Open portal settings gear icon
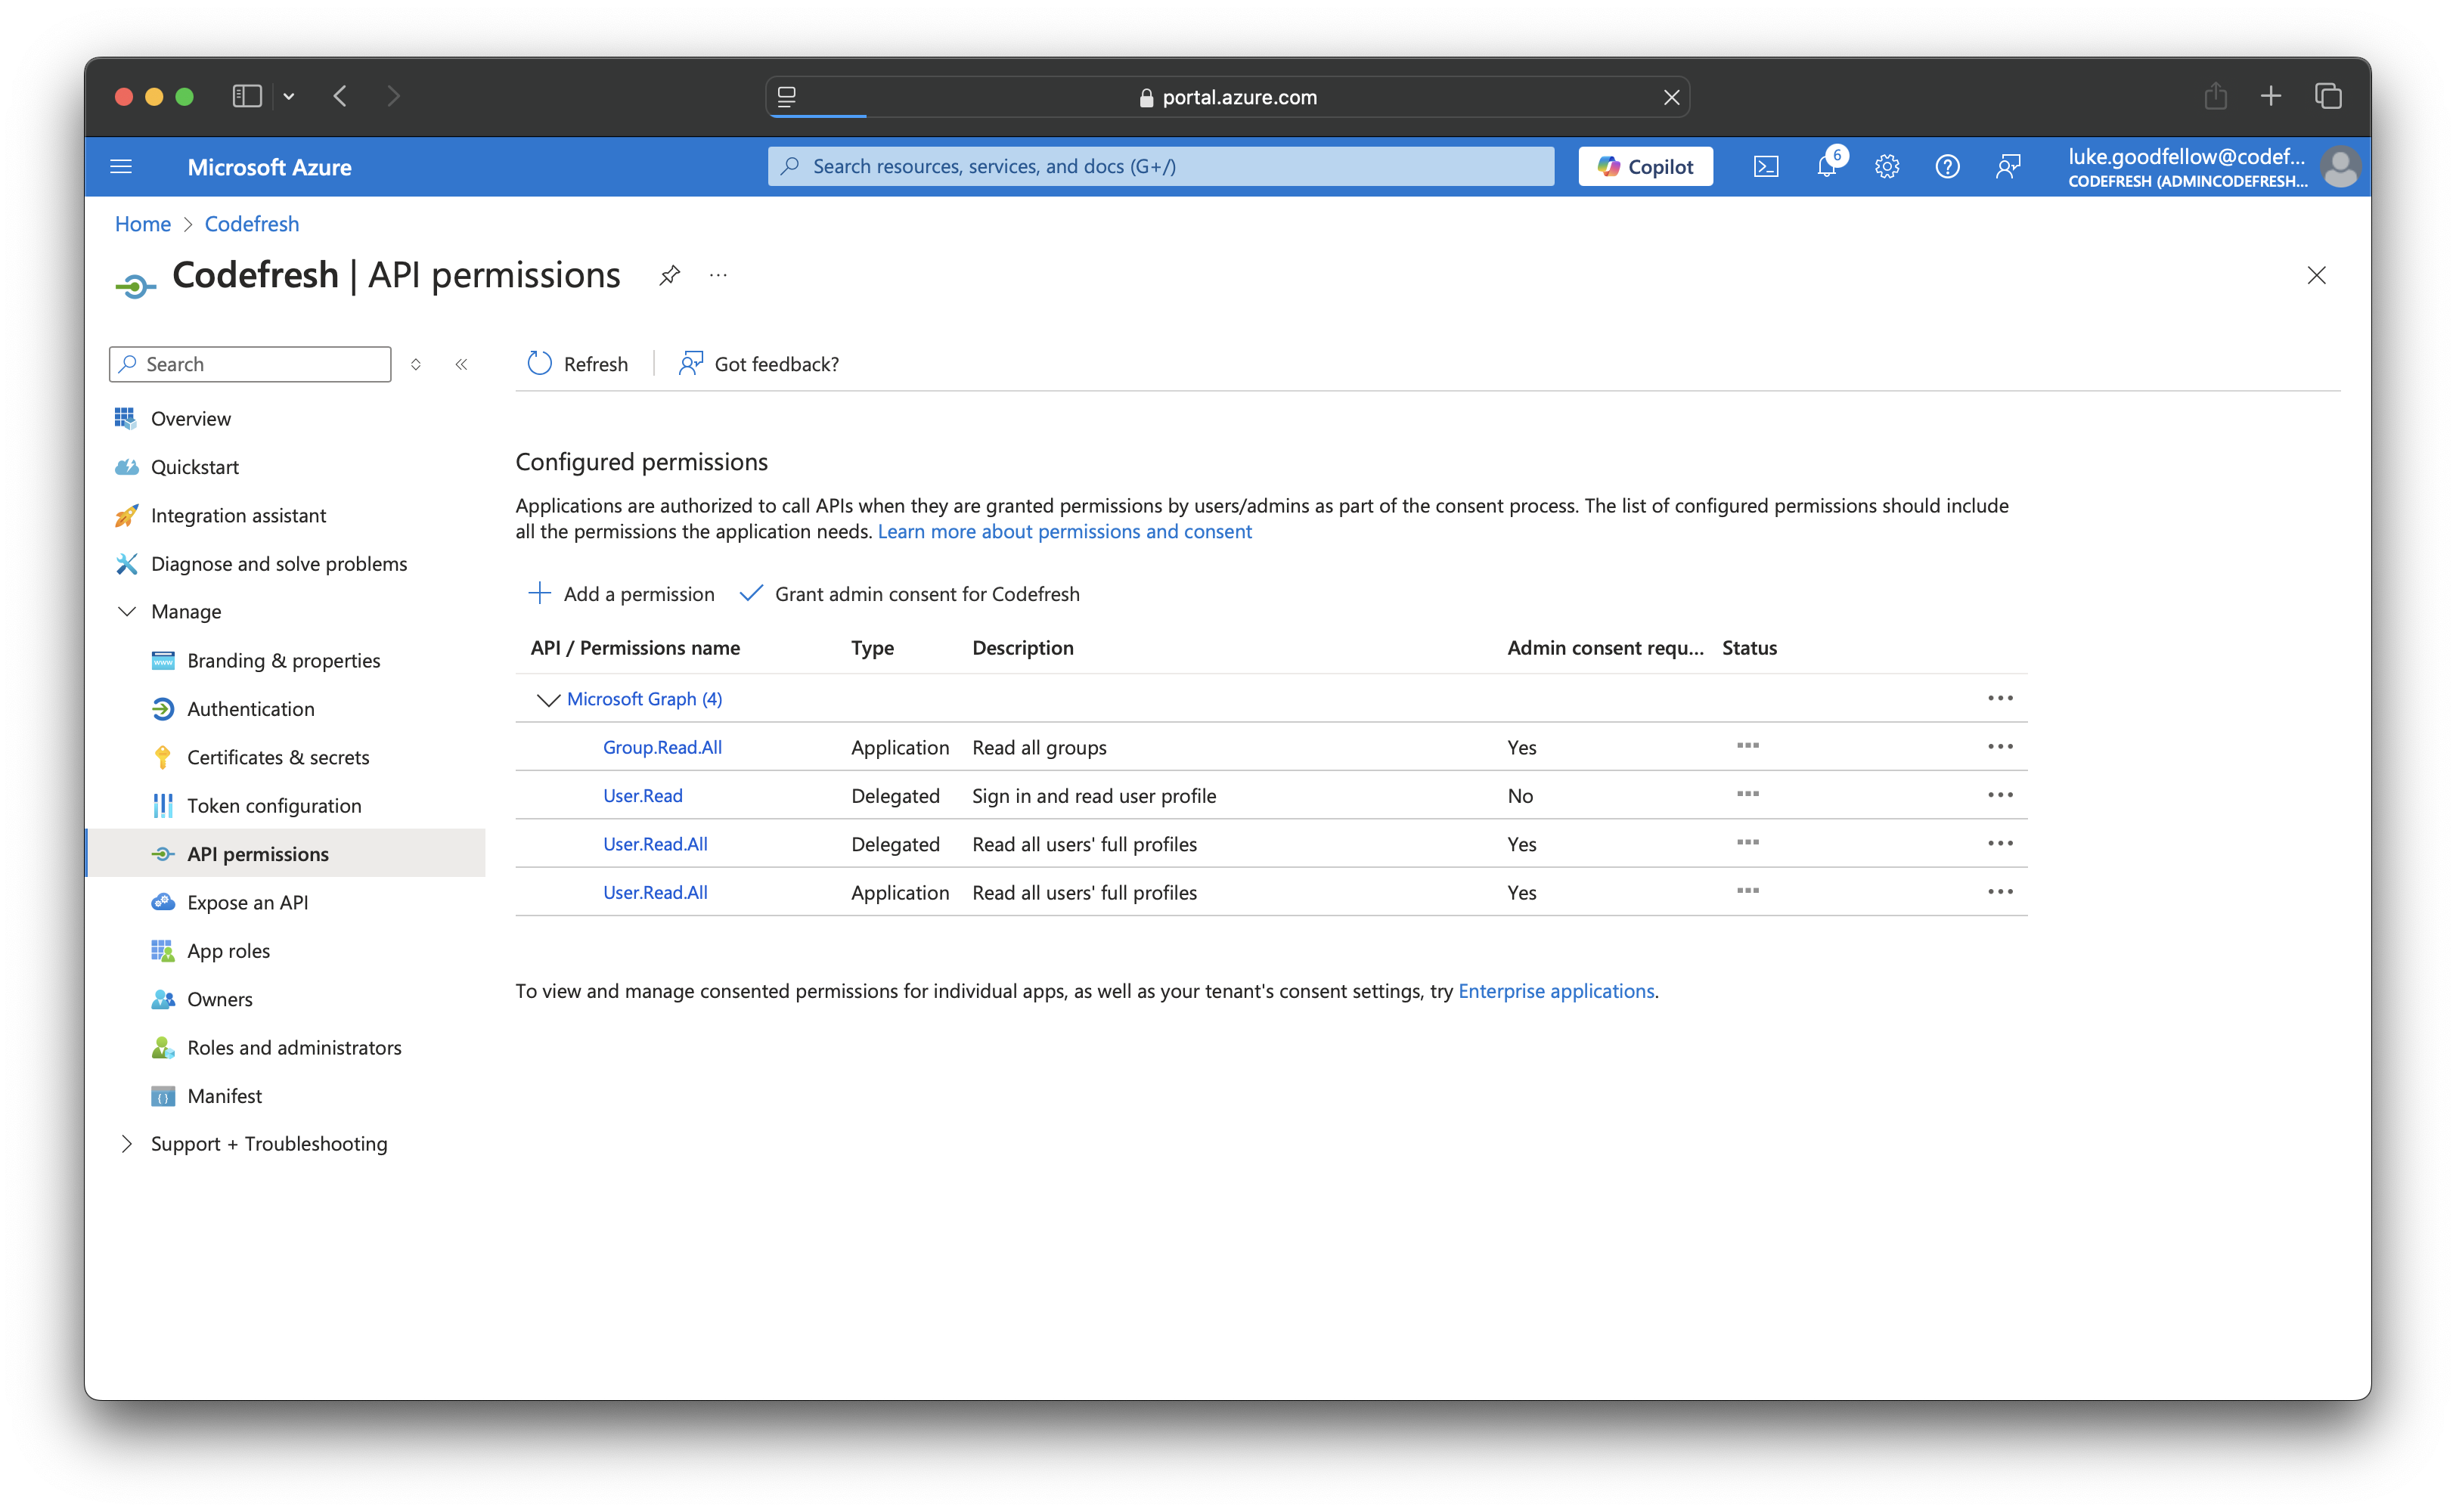 pos(1887,167)
